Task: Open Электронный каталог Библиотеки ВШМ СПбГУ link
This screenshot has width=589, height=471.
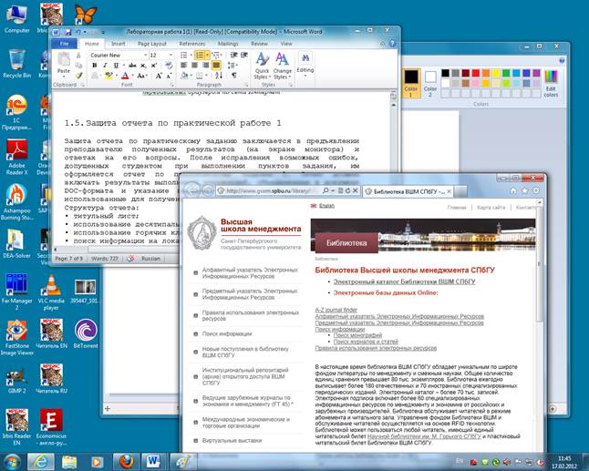Action: pyautogui.click(x=404, y=282)
